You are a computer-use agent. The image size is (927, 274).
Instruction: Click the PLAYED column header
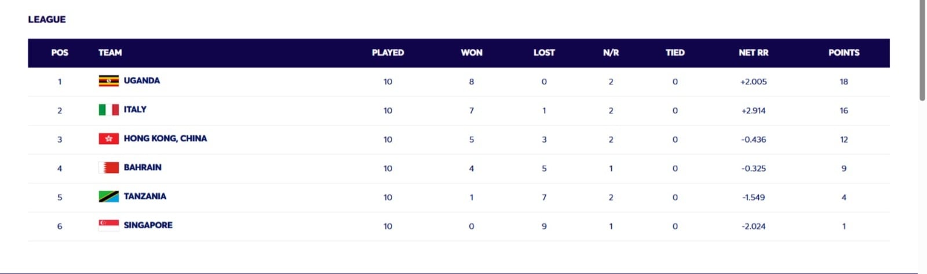click(x=388, y=53)
